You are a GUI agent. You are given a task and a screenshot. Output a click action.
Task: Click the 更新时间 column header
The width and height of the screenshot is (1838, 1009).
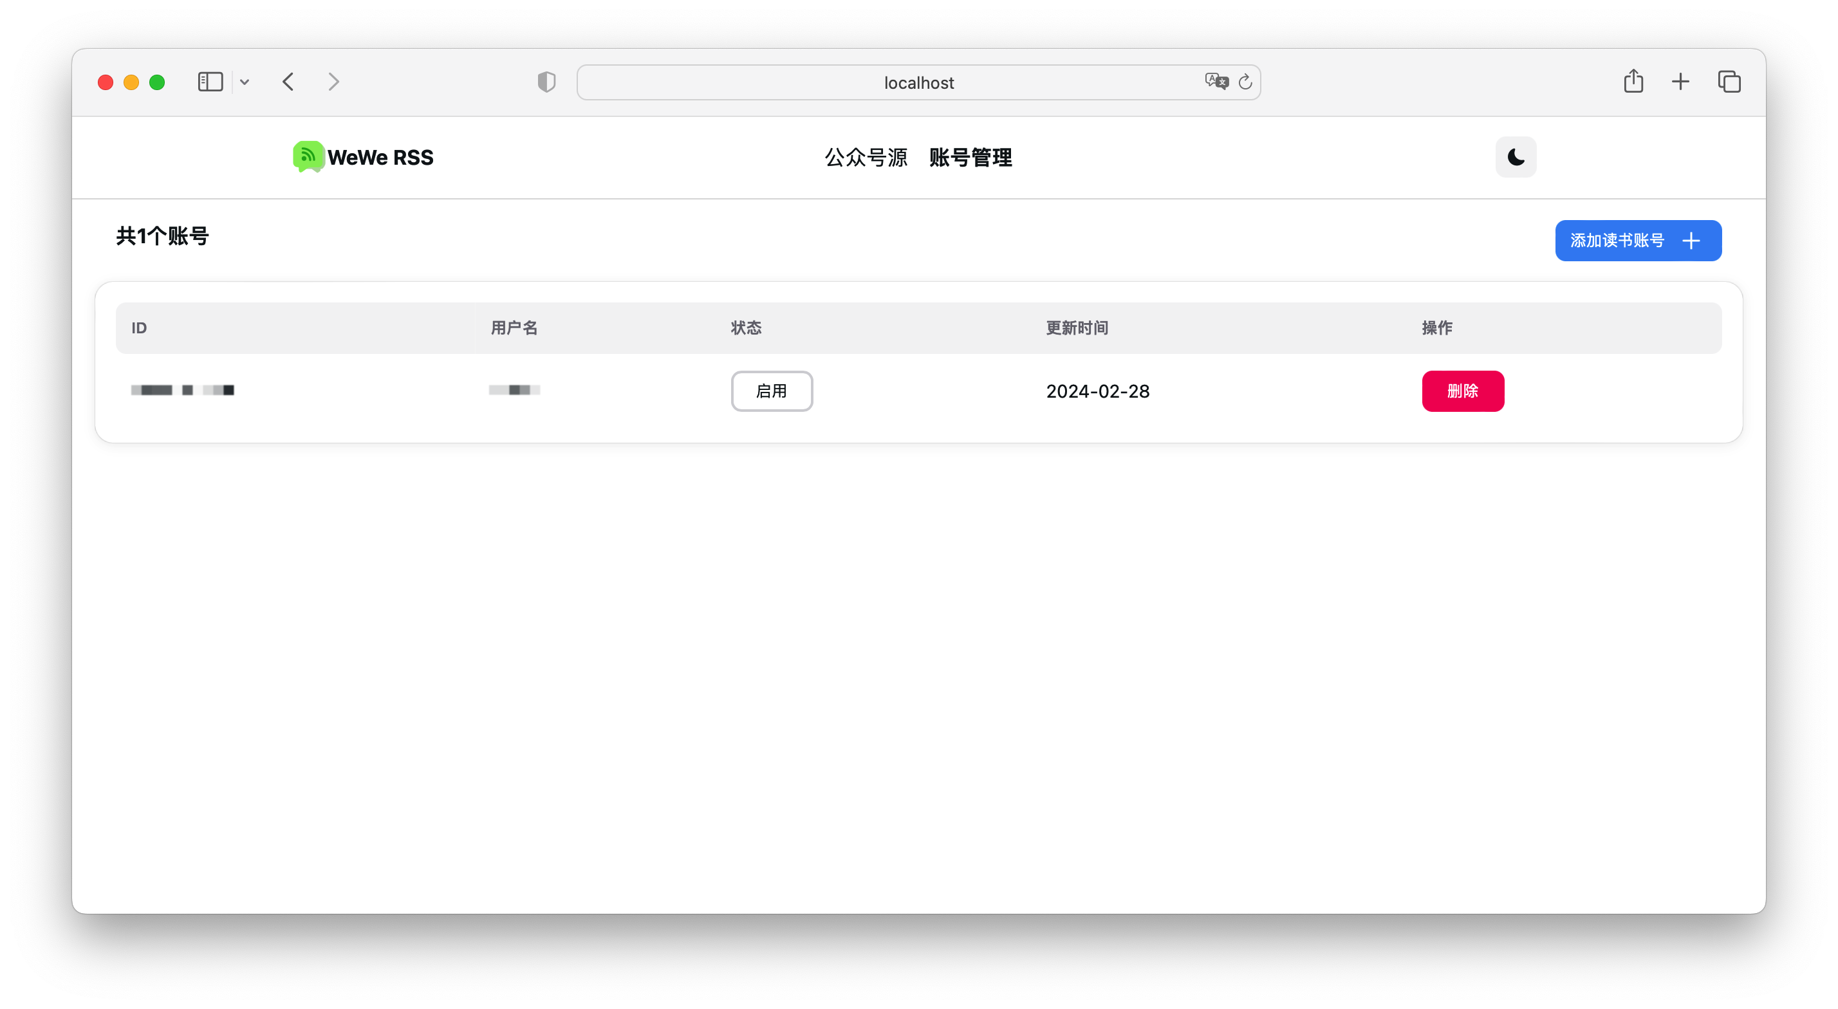(x=1076, y=328)
